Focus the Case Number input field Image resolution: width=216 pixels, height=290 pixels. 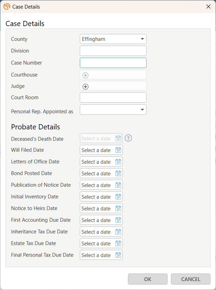click(x=113, y=63)
